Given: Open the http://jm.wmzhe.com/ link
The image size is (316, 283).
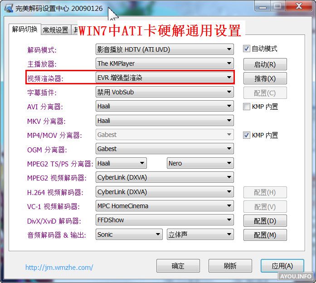Looking at the screenshot, I should (59, 268).
